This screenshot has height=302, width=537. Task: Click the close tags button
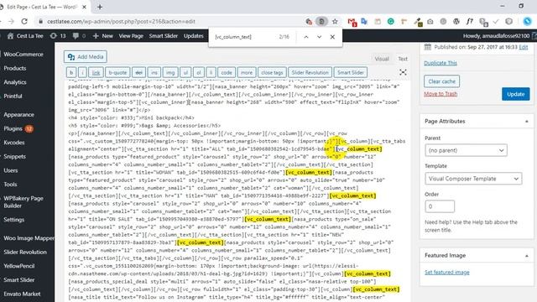[x=272, y=73]
